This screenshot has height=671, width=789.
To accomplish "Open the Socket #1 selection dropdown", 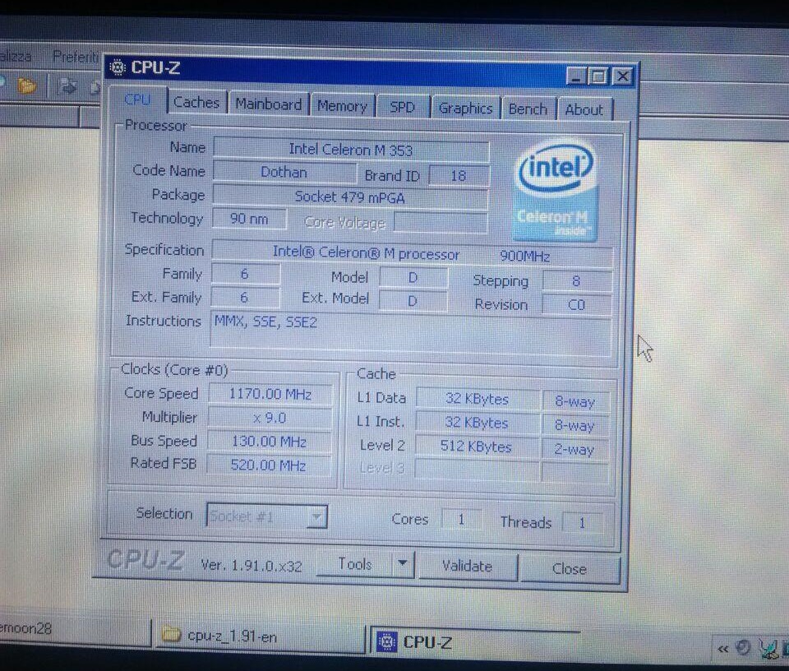I will [x=266, y=516].
